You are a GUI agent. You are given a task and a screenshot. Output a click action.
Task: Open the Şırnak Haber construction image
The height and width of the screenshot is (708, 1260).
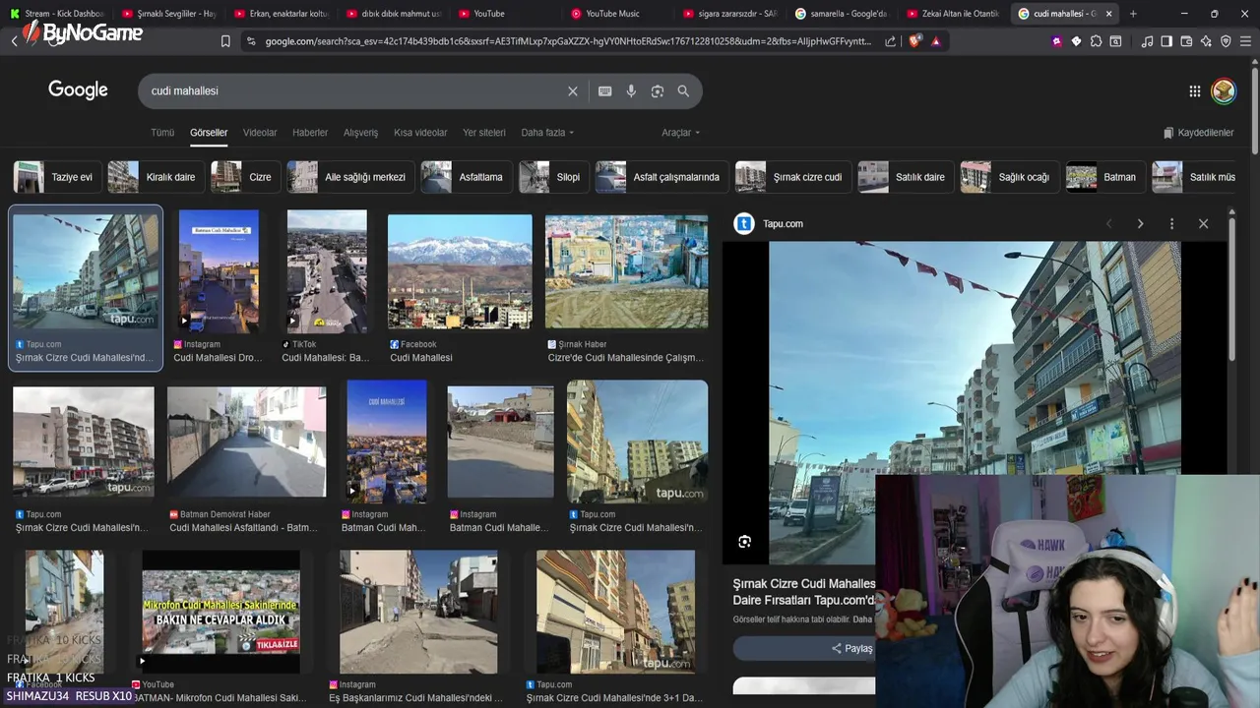coord(626,271)
